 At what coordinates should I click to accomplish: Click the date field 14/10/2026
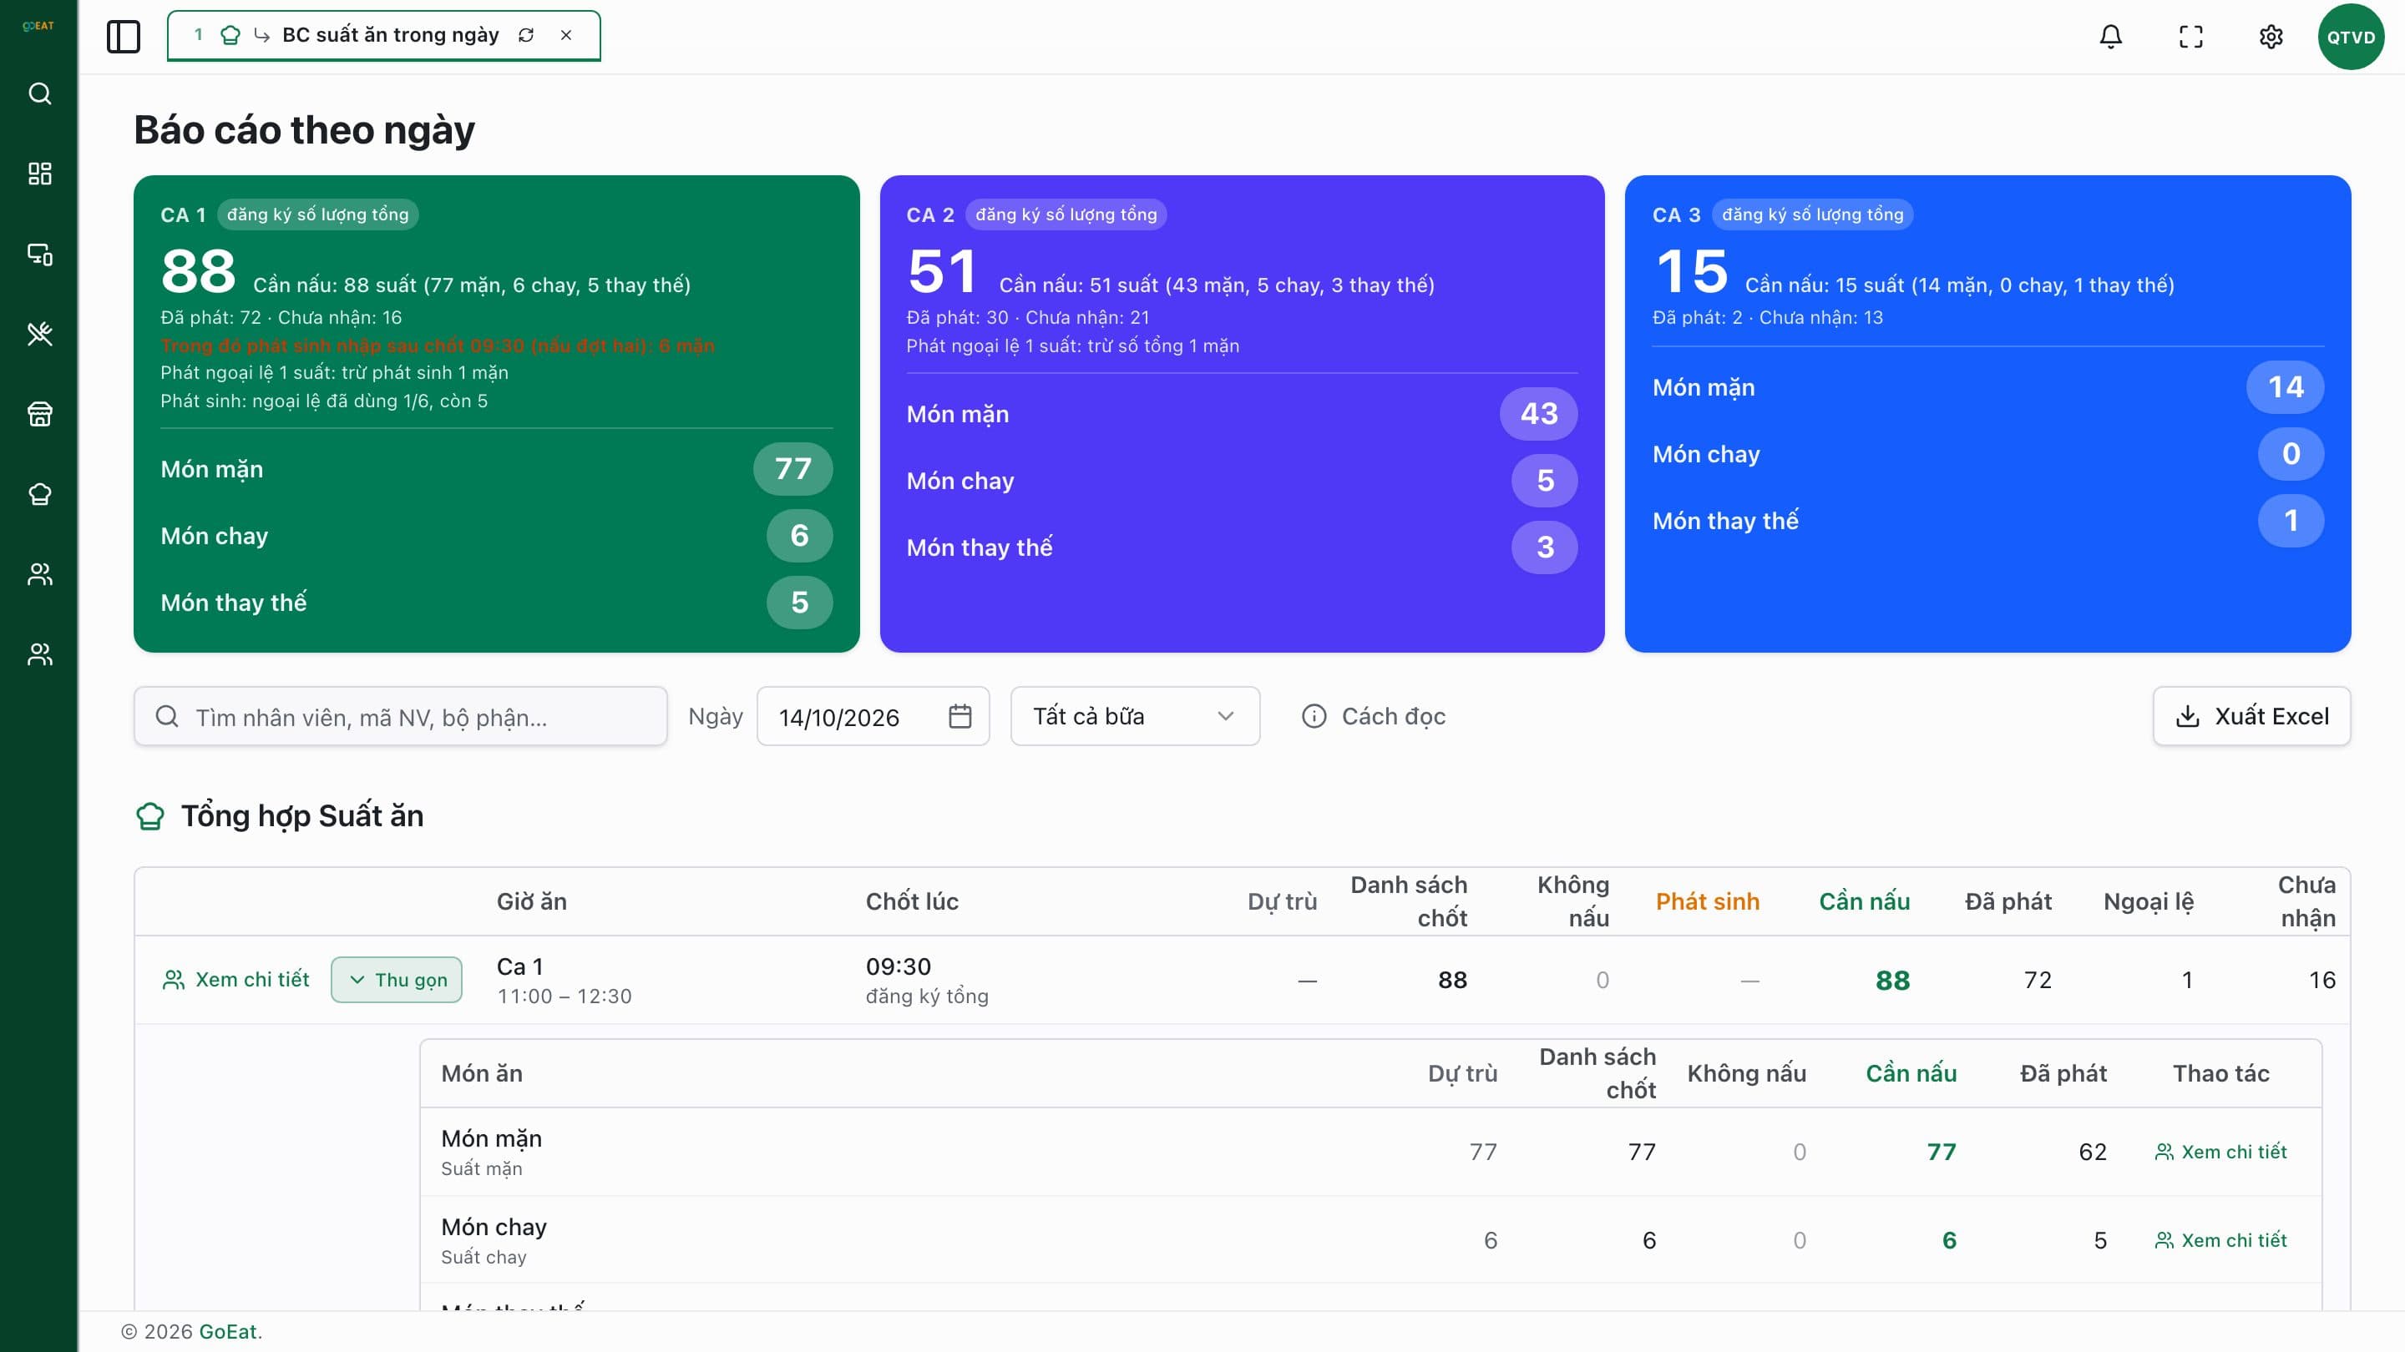(872, 717)
